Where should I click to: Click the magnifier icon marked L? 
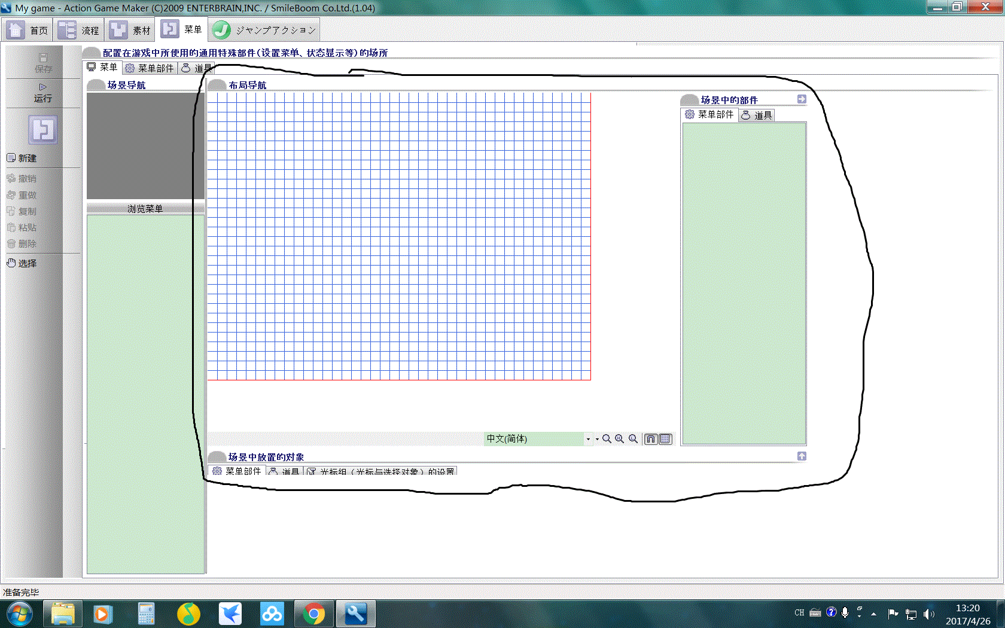(633, 439)
